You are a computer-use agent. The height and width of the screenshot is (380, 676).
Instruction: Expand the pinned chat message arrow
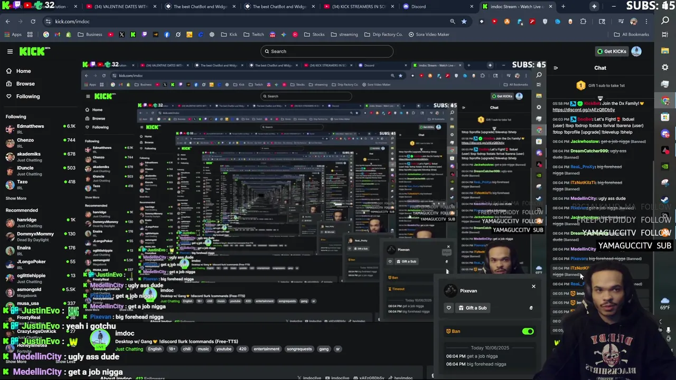(600, 98)
